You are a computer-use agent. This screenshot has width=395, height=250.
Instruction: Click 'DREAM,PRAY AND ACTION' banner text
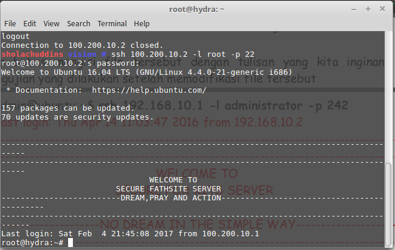point(171,198)
